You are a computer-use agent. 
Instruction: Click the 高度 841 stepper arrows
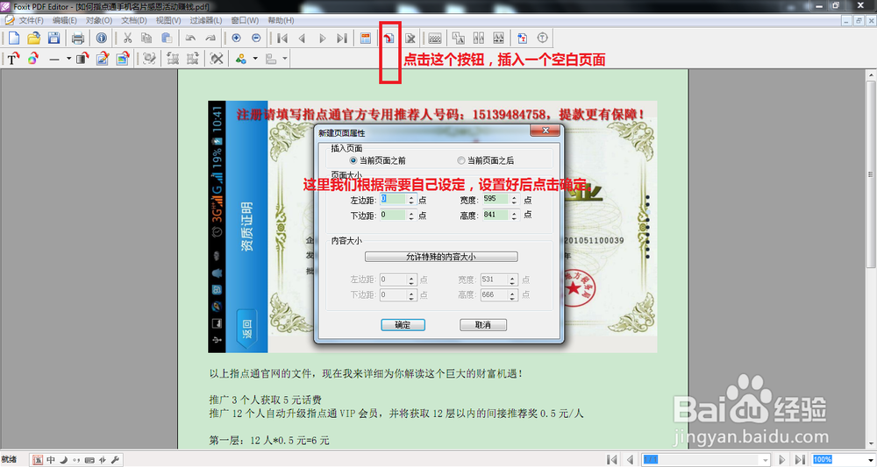tap(514, 215)
